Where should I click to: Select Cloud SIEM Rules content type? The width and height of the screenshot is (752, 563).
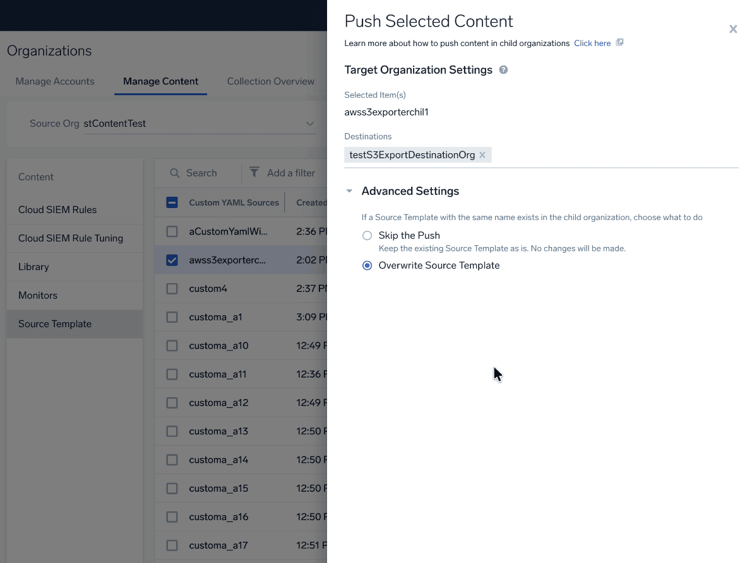57,210
